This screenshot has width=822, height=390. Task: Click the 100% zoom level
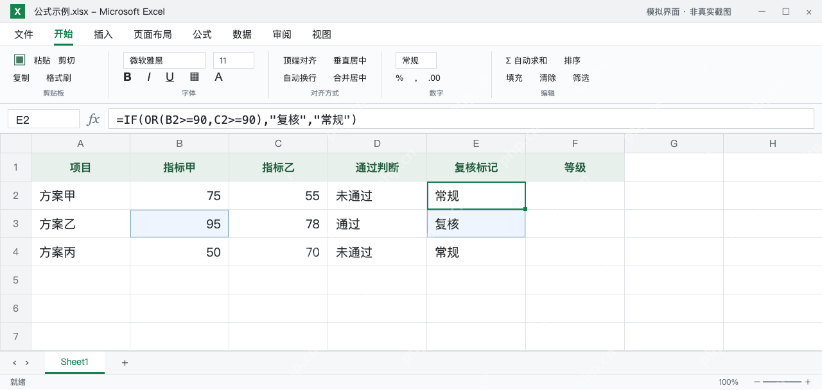point(728,382)
